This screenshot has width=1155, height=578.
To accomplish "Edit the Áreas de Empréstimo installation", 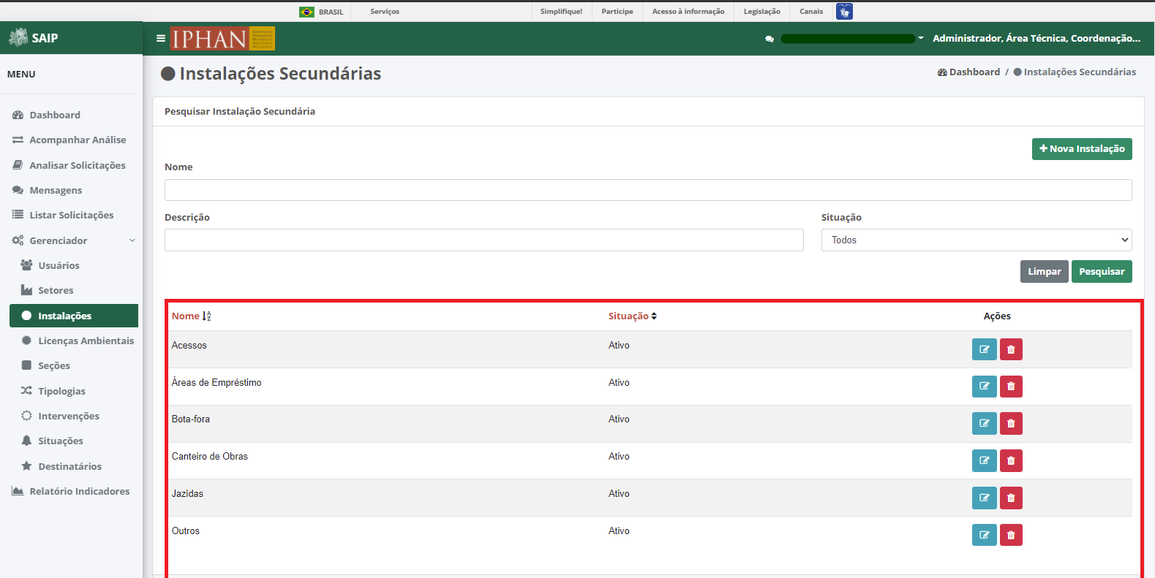I will click(984, 386).
